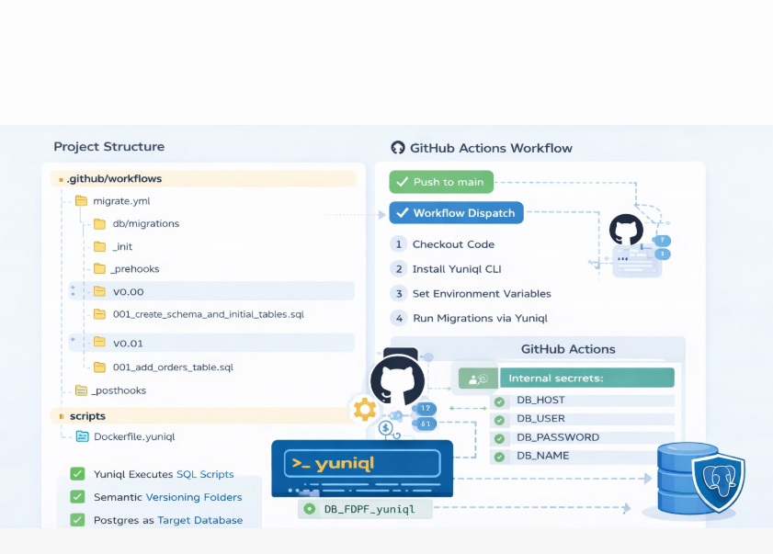Open the yellow gear settings icon
This screenshot has width=773, height=554.
[x=364, y=410]
